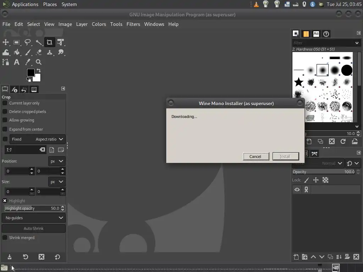Open Layers dock tab configuration menu
This screenshot has height=272, width=363.
[359, 153]
